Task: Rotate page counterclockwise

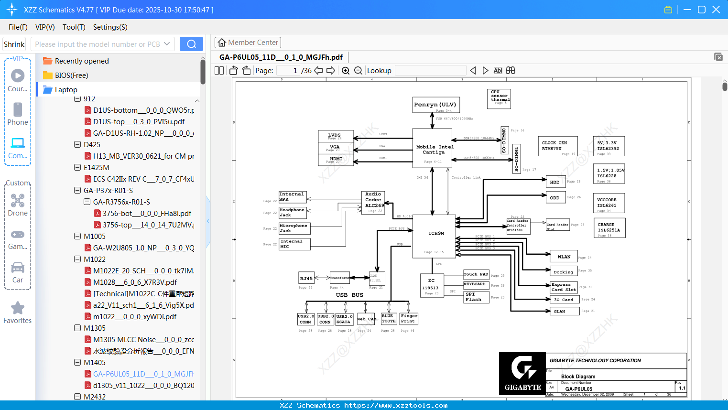Action: click(234, 71)
